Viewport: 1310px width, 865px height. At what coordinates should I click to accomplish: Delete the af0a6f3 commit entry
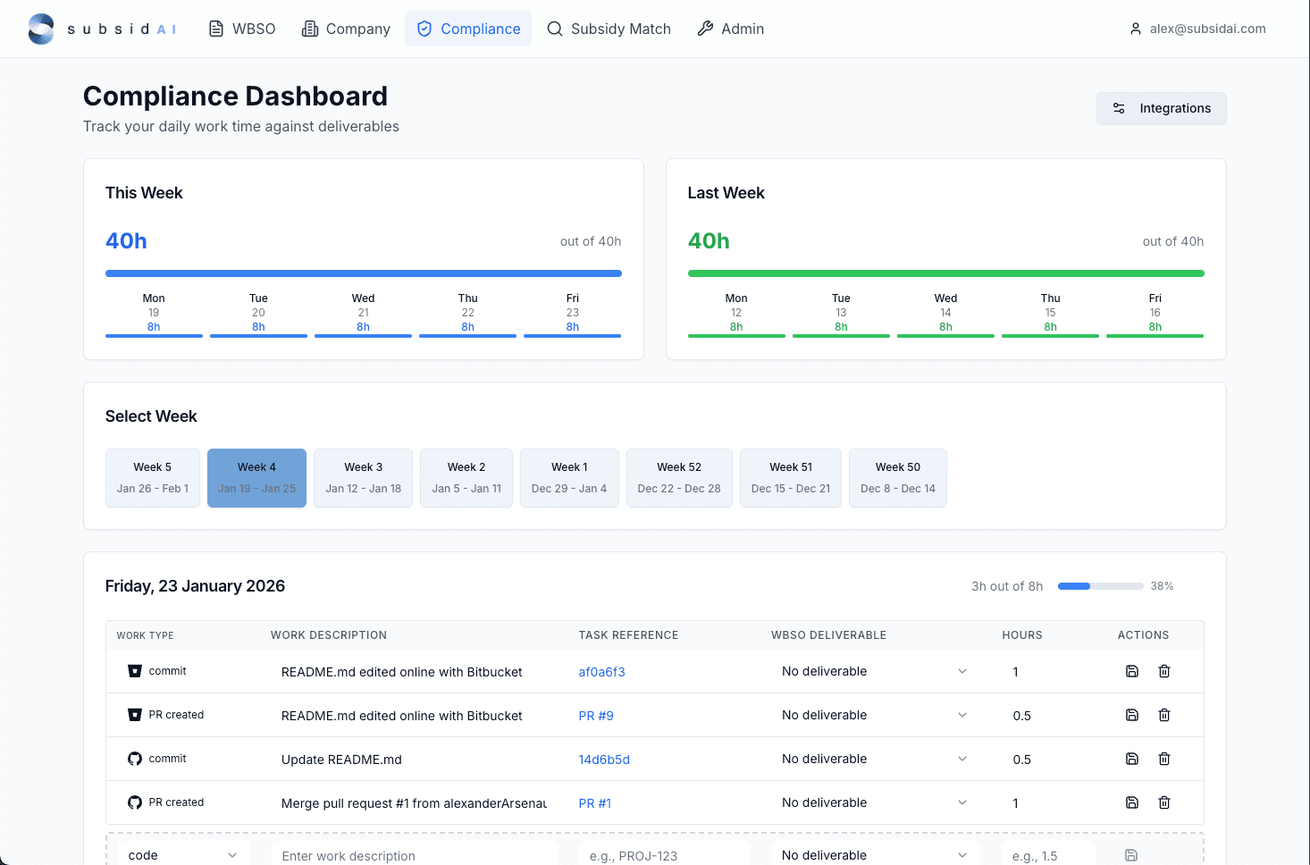click(x=1163, y=671)
